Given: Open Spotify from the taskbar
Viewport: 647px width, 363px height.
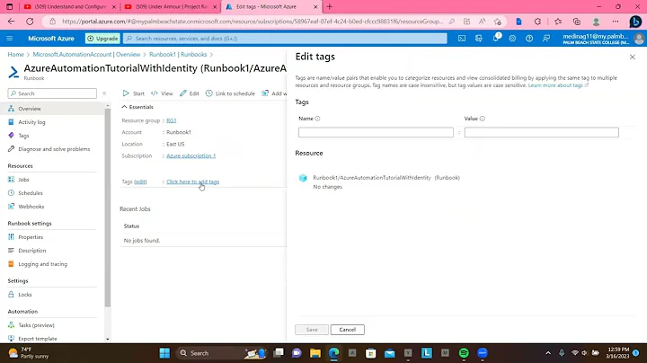Looking at the screenshot, I should click(464, 353).
